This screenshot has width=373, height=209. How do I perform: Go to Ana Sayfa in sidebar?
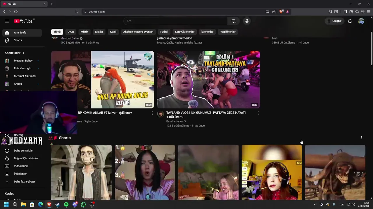pyautogui.click(x=22, y=33)
